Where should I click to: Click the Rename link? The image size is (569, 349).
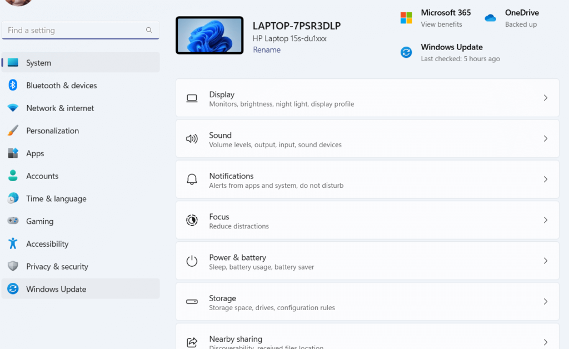pyautogui.click(x=267, y=49)
